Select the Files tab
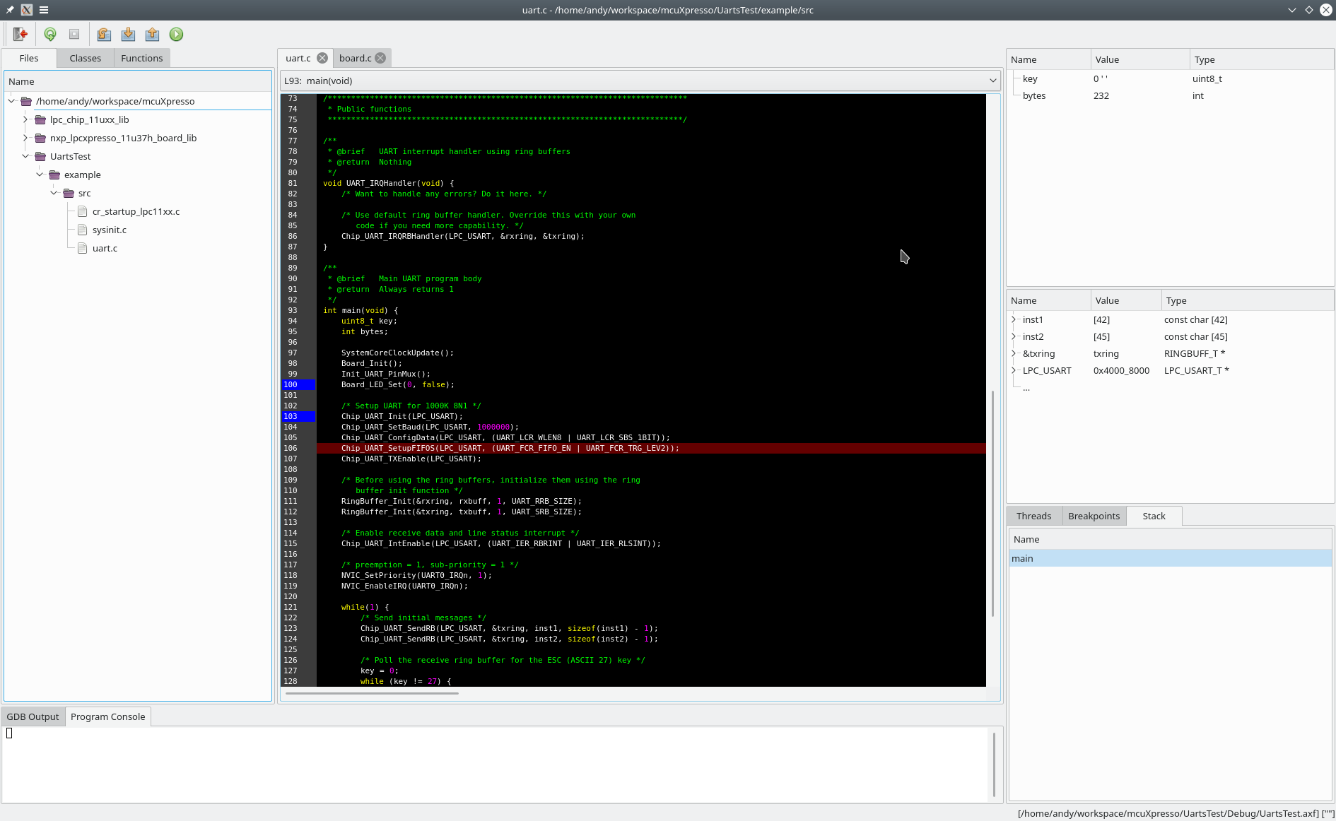The width and height of the screenshot is (1336, 821). coord(29,58)
